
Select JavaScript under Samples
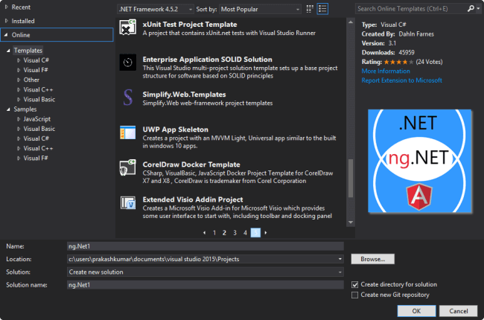[37, 119]
